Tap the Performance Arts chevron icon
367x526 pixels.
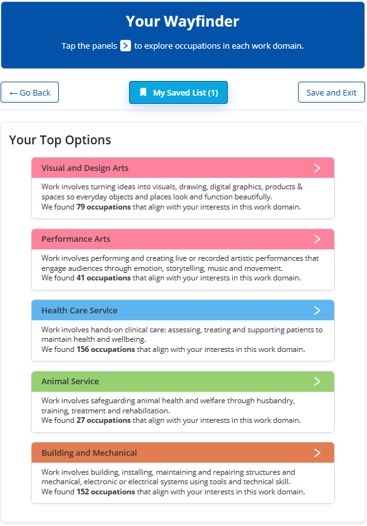pyautogui.click(x=318, y=239)
